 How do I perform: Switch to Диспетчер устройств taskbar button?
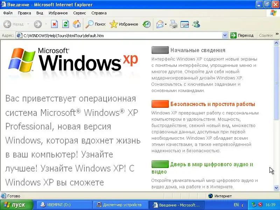pos(120,205)
